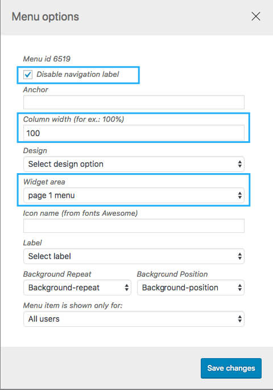Click the arrows icon on Background-position select
The height and width of the screenshot is (390, 273).
click(239, 288)
